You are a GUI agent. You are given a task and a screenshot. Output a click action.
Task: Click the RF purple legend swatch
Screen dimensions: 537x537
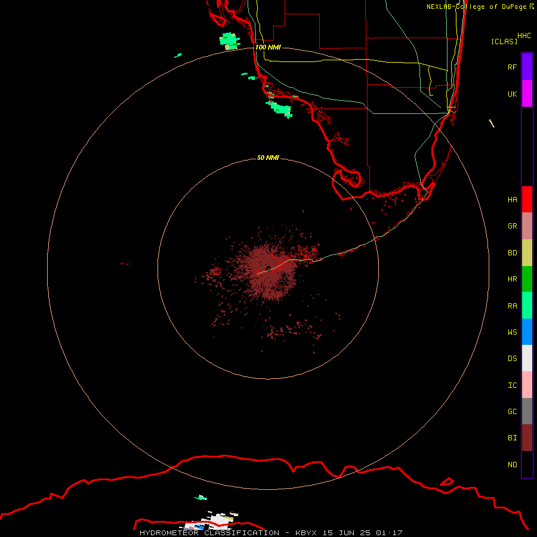527,67
